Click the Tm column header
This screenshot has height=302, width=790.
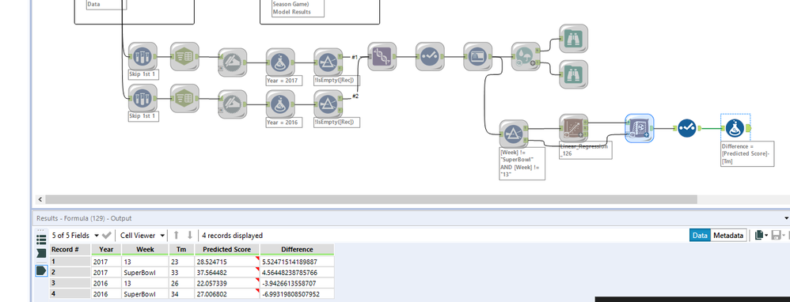[x=181, y=249]
